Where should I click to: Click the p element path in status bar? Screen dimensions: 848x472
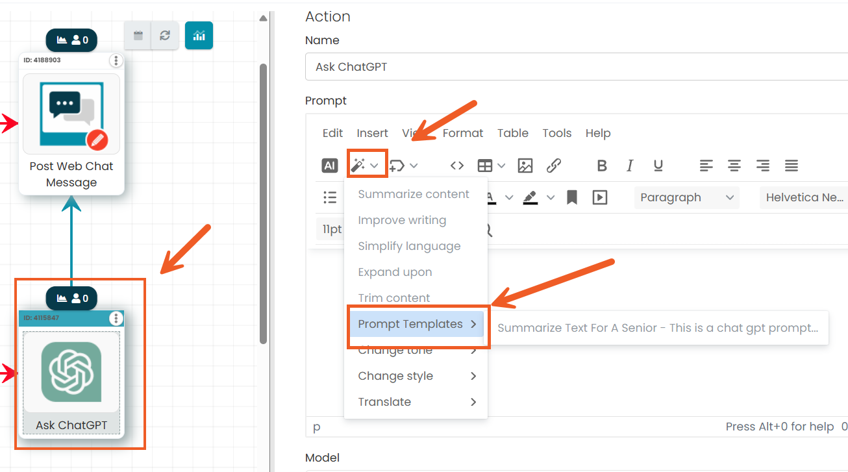coord(317,427)
